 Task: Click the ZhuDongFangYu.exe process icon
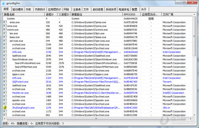(5, 107)
